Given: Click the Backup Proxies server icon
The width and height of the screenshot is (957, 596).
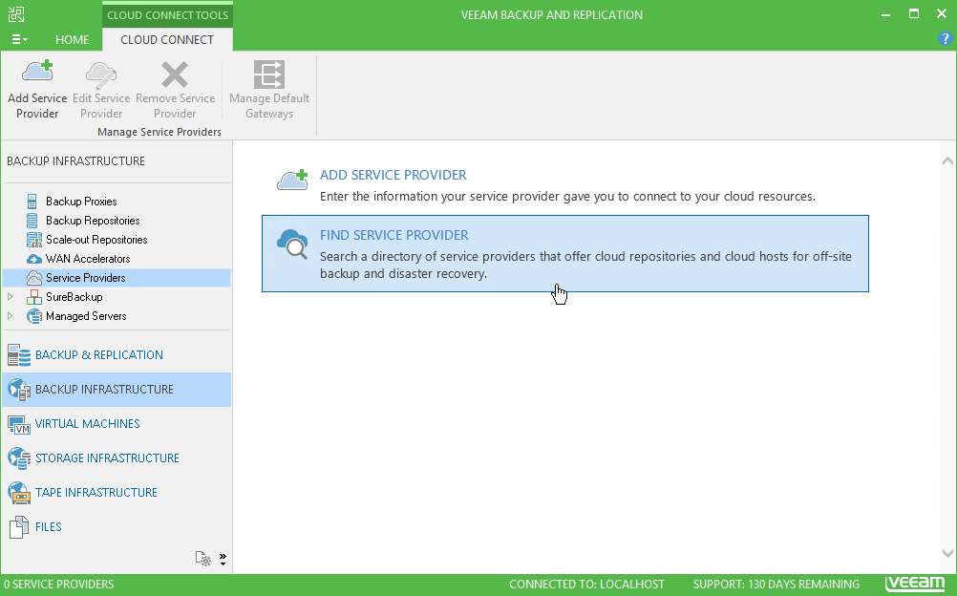Looking at the screenshot, I should [x=32, y=201].
